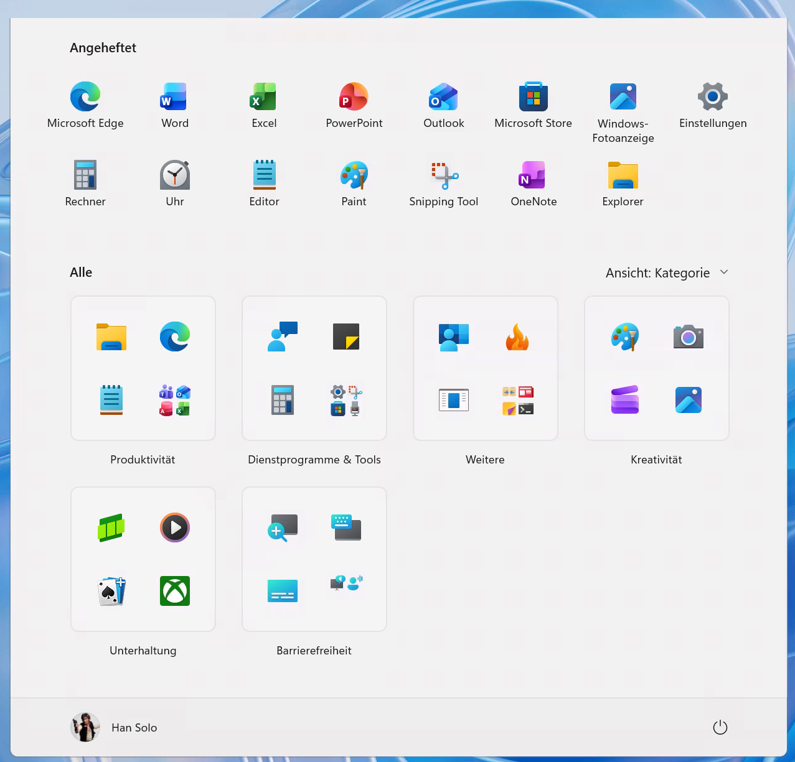Open on-screen keyboard icon in Barrierefreiheit

(x=346, y=528)
